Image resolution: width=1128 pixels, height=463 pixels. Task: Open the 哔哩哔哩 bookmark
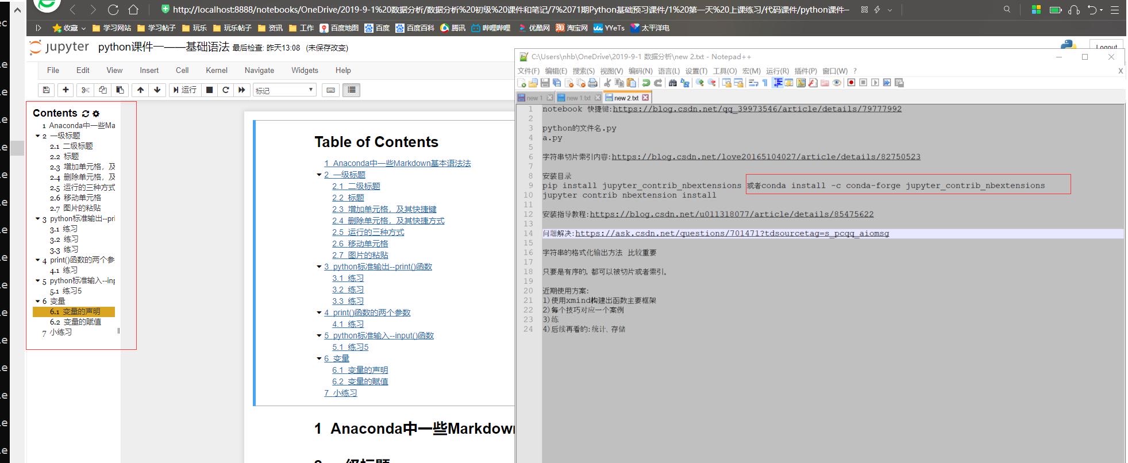coord(491,28)
